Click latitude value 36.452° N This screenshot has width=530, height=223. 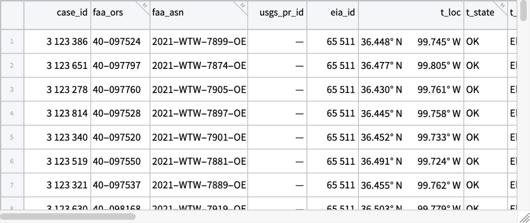(381, 138)
